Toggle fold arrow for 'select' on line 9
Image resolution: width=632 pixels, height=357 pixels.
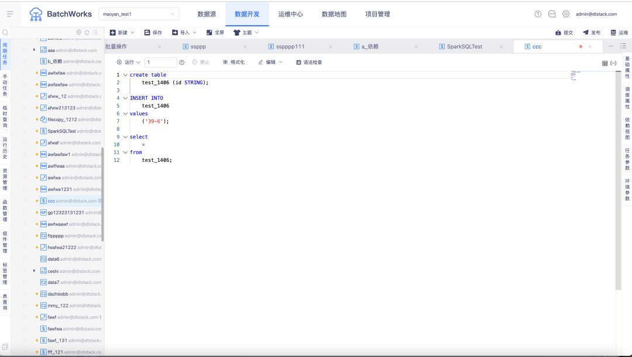pyautogui.click(x=125, y=137)
